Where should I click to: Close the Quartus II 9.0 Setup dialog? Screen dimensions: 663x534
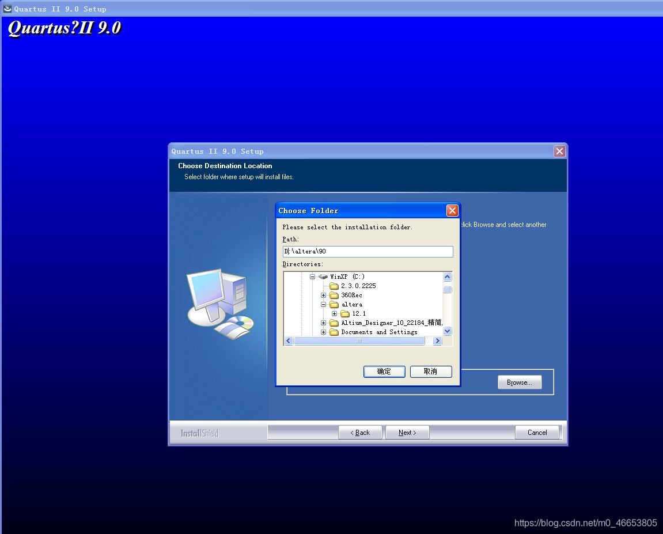point(559,152)
